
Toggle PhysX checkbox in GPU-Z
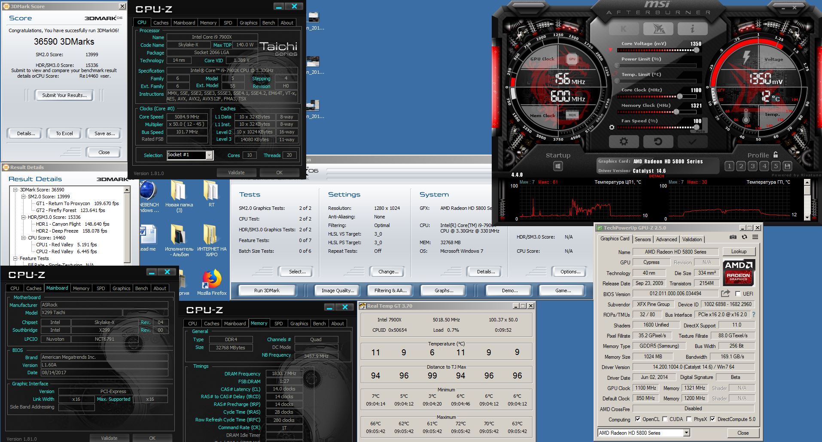point(689,419)
